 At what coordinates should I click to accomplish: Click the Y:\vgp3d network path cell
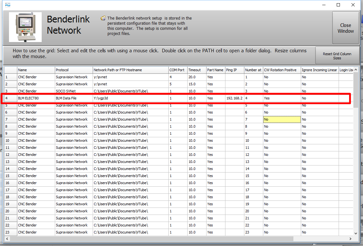pyautogui.click(x=131, y=98)
